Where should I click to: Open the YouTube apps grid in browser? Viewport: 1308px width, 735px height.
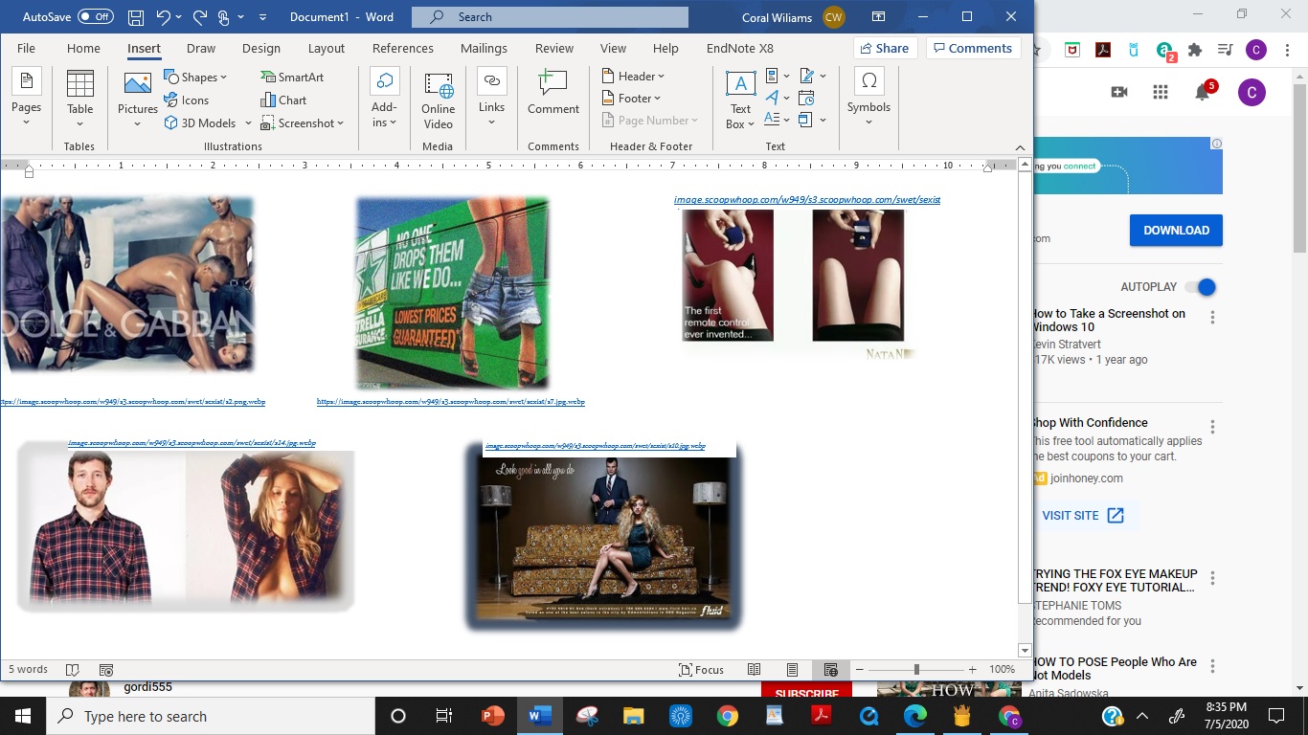click(1161, 92)
